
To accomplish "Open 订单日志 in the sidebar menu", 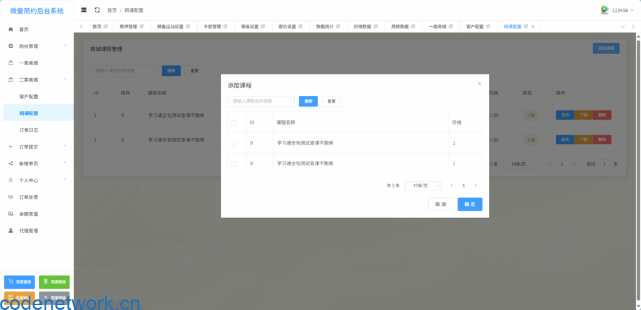I will point(29,130).
